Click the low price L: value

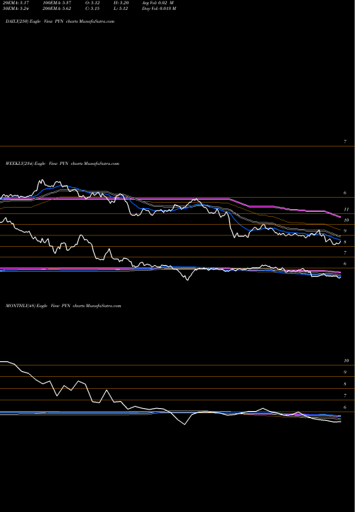(x=121, y=9)
